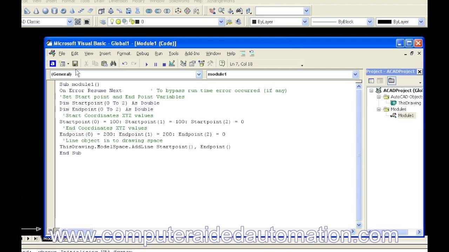
Task: Click the Paste clipboard icon
Action: click(x=104, y=64)
